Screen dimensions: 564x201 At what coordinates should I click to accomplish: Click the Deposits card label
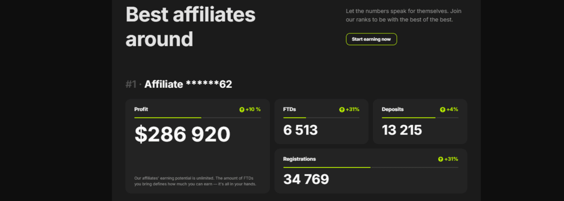tap(392, 109)
